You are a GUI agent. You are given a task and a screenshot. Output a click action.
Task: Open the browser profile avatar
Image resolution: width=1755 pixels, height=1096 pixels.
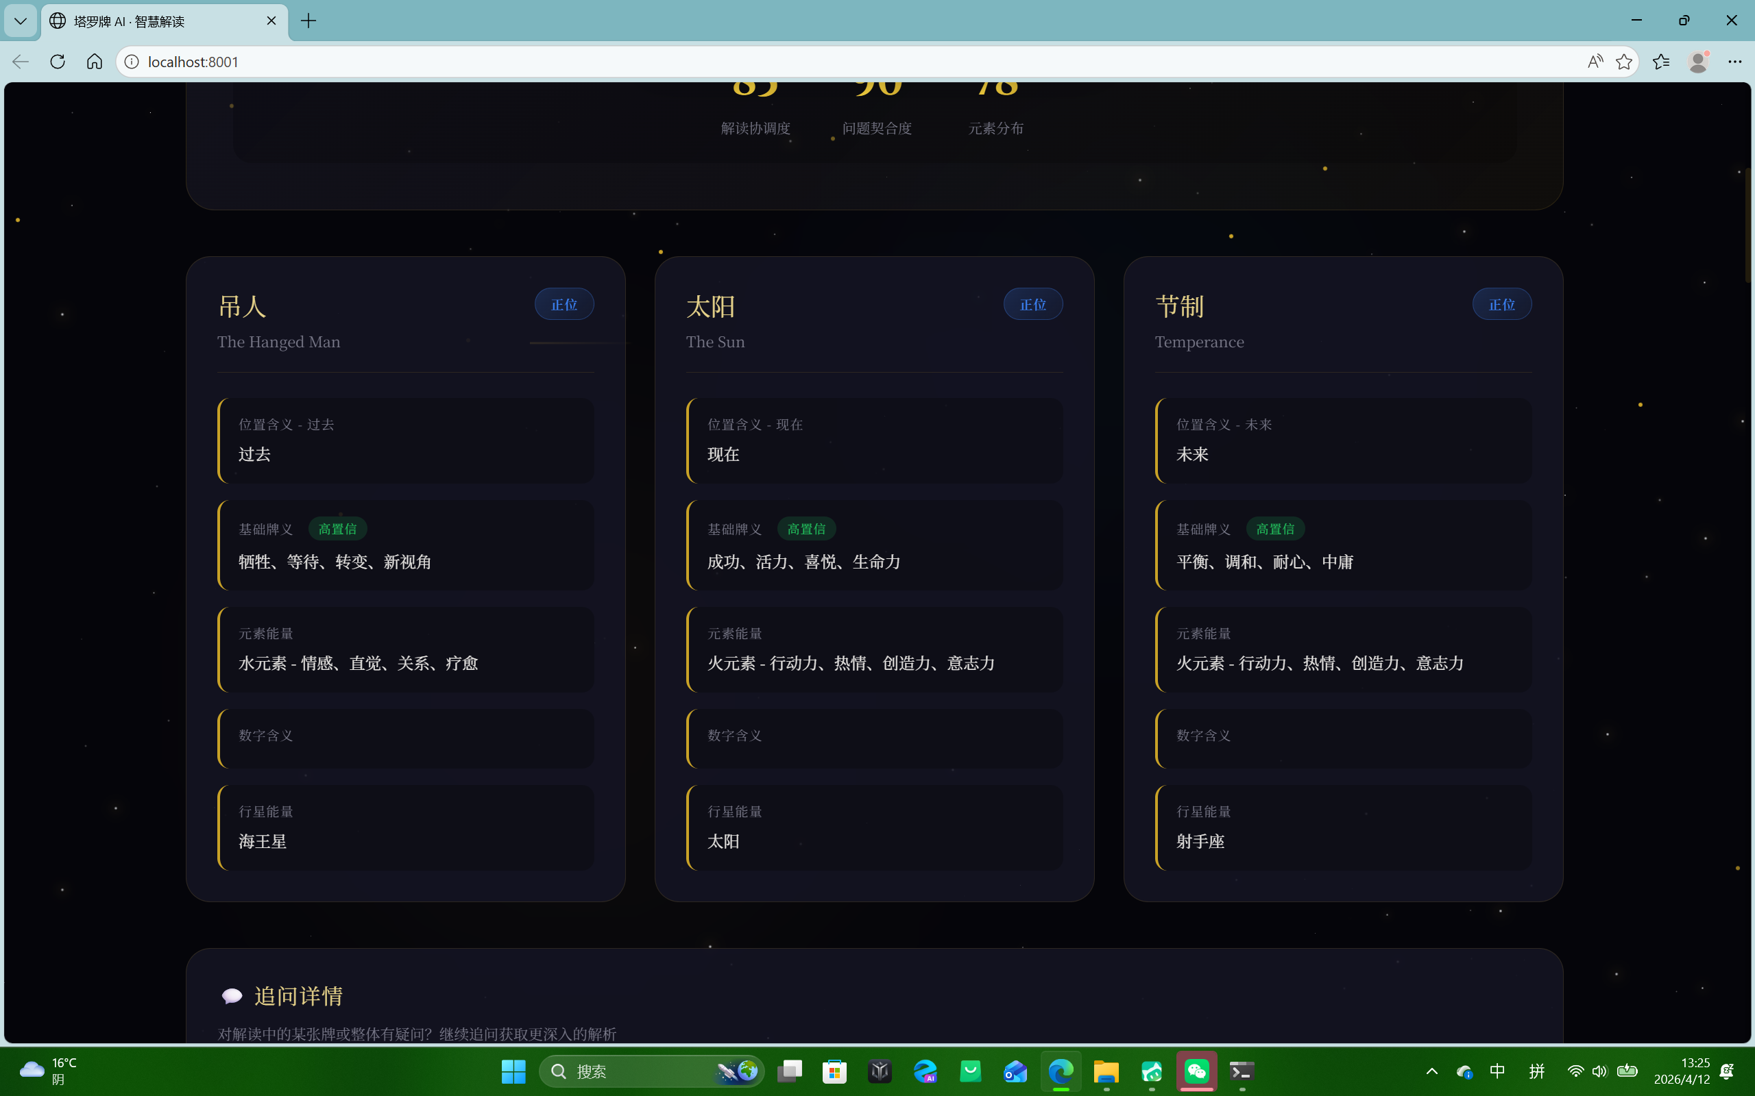pyautogui.click(x=1697, y=62)
